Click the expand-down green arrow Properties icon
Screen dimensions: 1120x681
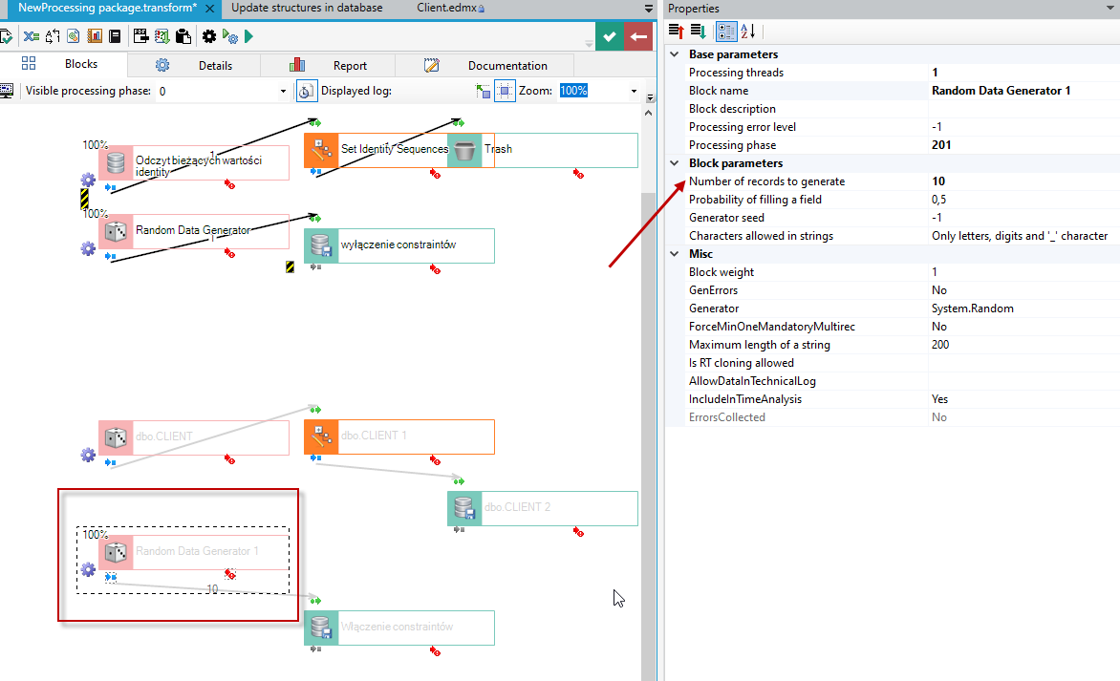[698, 32]
